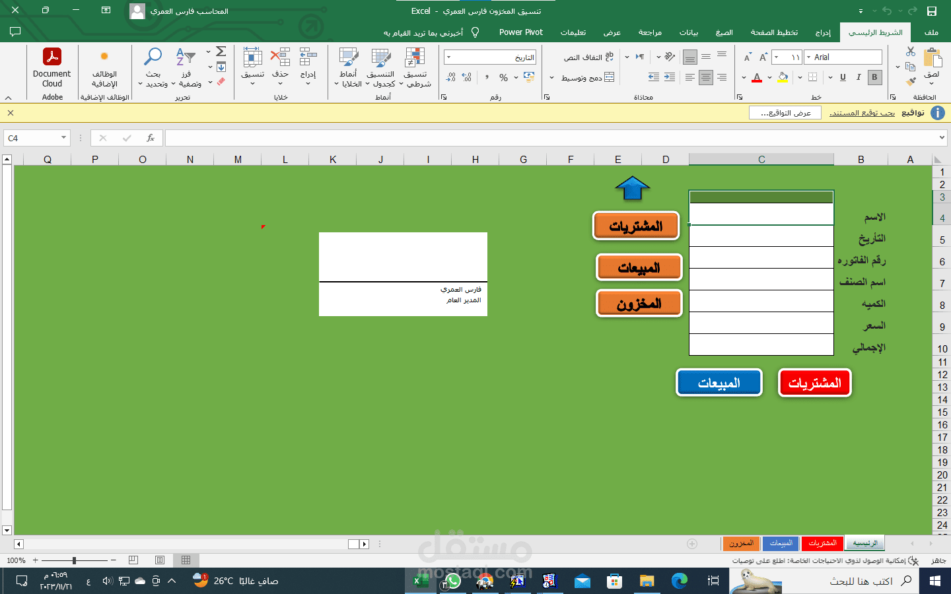The height and width of the screenshot is (594, 951).
Task: Click the Find & Select magnifier icon
Action: (153, 57)
